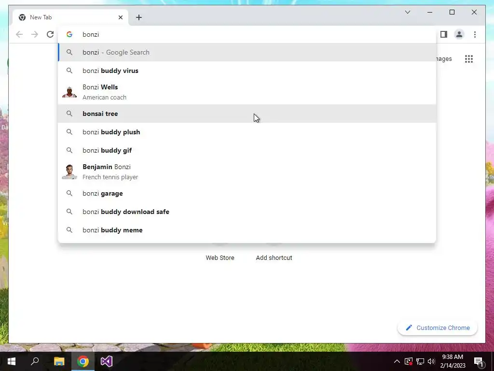Screen dimensions: 494x371
Task: Open the tab search chevron
Action: 408,12
